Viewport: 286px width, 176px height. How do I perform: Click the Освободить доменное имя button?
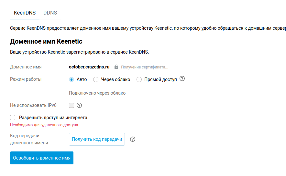tap(42, 158)
